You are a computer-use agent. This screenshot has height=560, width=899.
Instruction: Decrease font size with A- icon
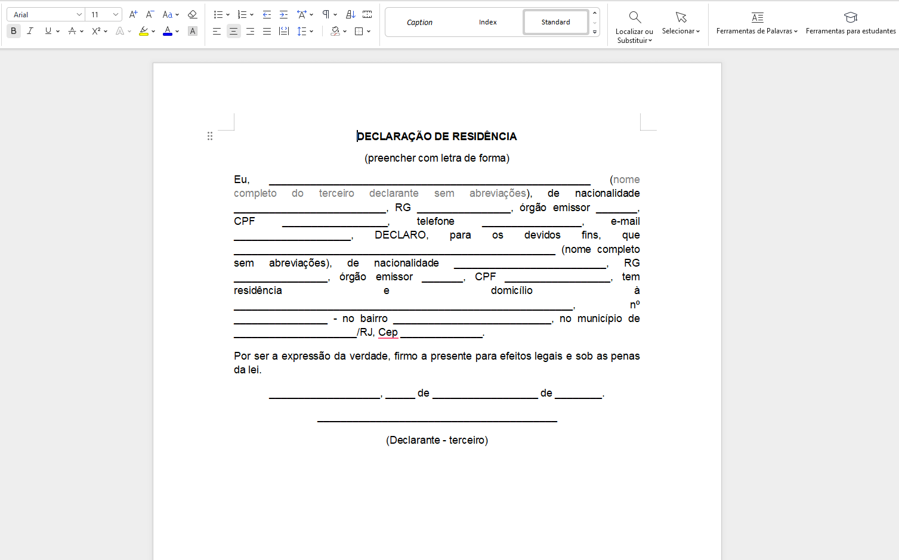150,14
